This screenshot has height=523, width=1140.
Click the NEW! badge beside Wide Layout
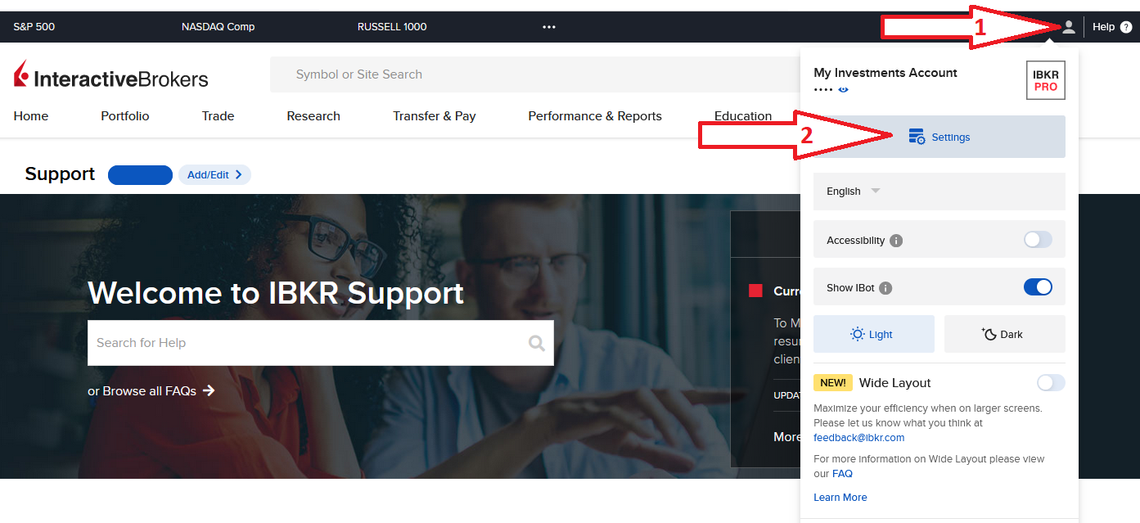click(x=833, y=382)
